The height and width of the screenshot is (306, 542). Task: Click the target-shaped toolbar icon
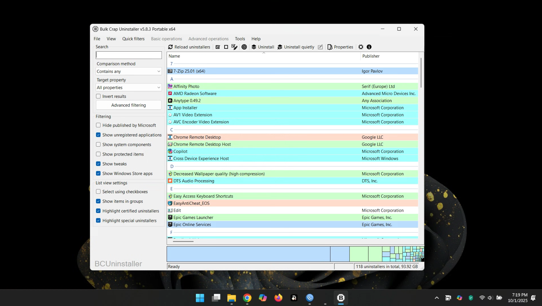click(x=244, y=47)
